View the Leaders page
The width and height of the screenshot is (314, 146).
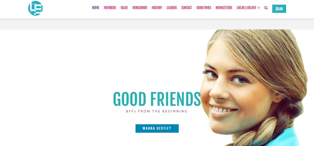point(172,8)
